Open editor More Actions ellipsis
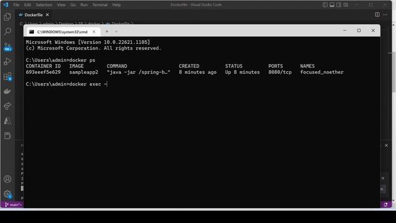This screenshot has height=223, width=396. click(x=385, y=15)
